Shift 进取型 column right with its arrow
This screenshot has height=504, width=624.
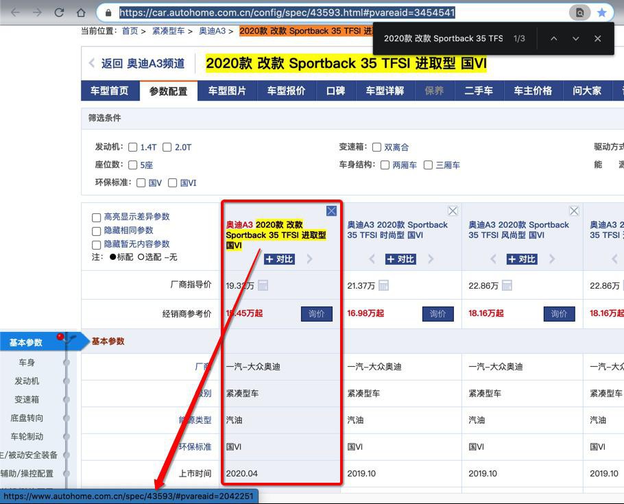pos(310,259)
